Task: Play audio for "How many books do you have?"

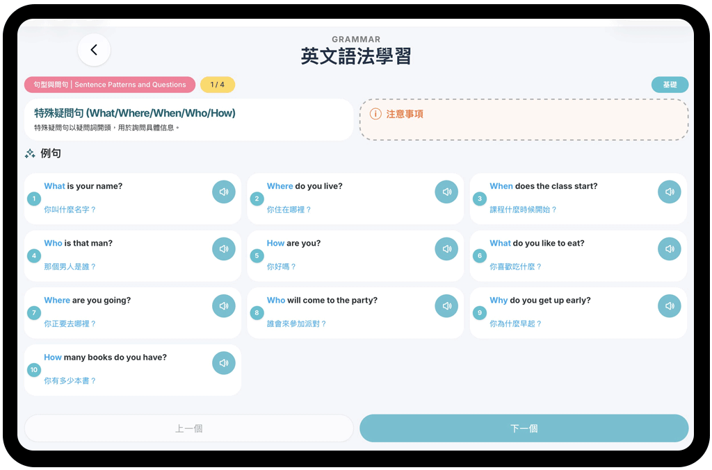Action: pyautogui.click(x=224, y=363)
